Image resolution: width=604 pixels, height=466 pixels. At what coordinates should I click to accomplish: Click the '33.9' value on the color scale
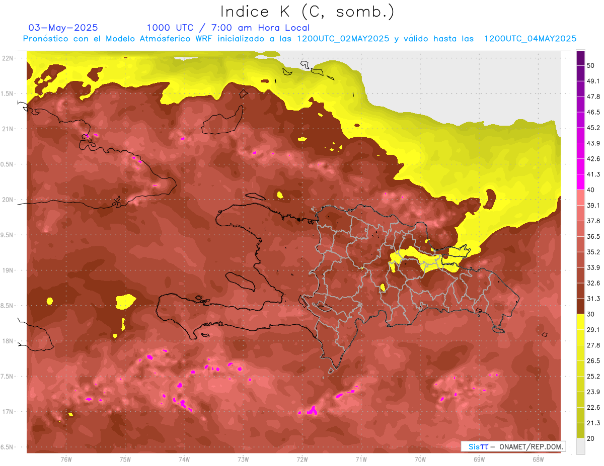(593, 267)
